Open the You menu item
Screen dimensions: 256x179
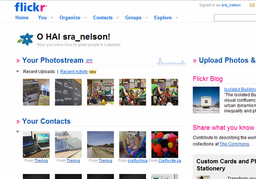[x=42, y=18]
